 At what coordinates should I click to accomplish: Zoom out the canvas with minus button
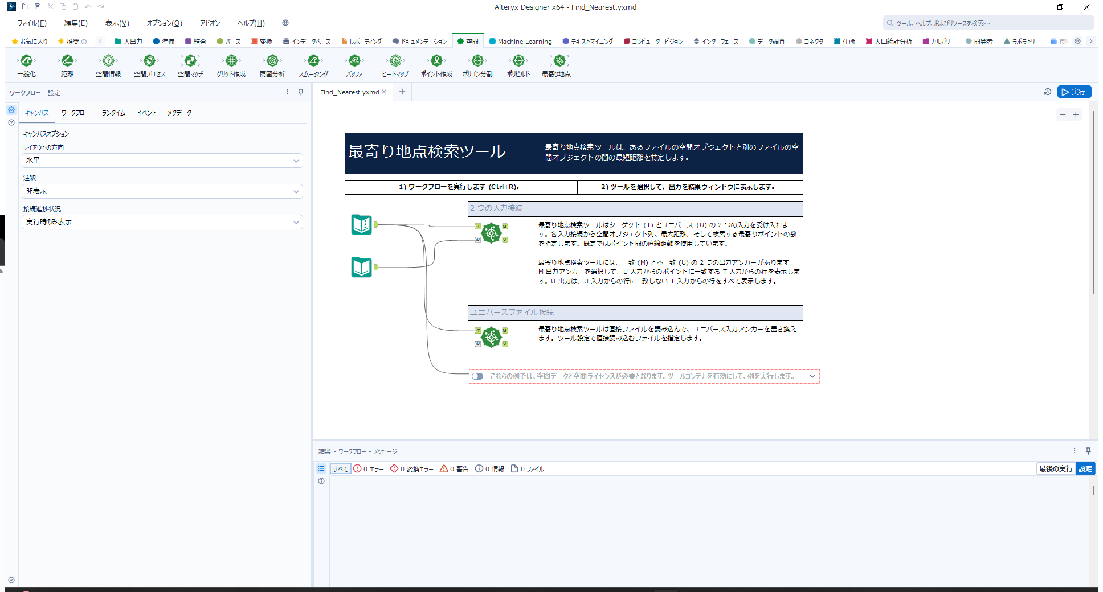pos(1063,114)
